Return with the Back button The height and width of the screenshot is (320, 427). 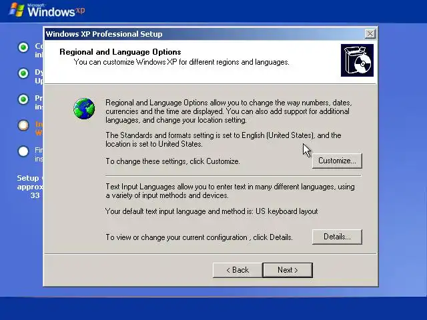238,270
